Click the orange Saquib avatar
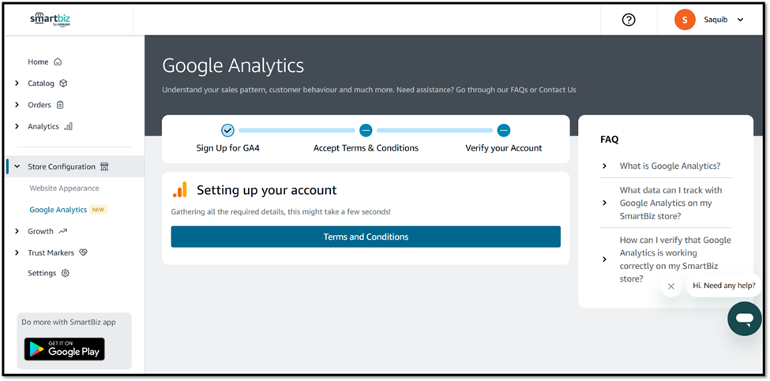The image size is (770, 381). (x=685, y=20)
